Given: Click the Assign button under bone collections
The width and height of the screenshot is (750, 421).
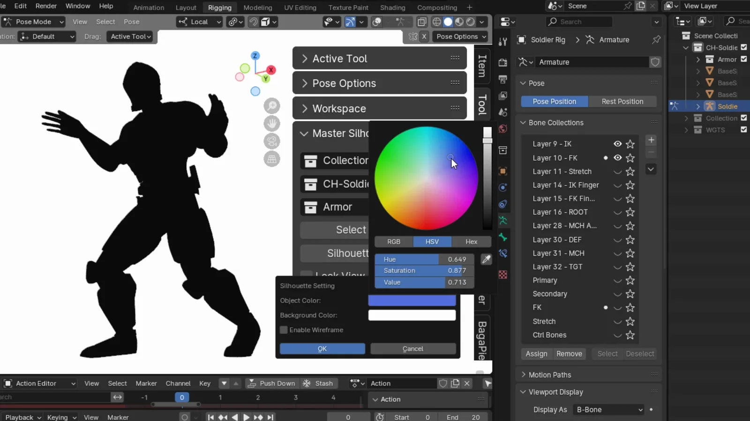Looking at the screenshot, I should [x=536, y=354].
